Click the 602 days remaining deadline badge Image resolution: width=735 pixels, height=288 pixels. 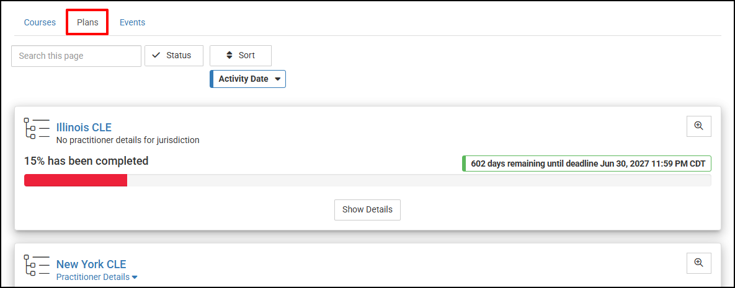point(587,164)
